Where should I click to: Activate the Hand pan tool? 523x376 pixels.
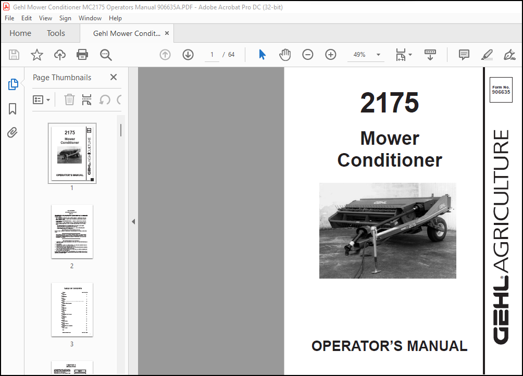(x=285, y=55)
